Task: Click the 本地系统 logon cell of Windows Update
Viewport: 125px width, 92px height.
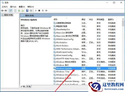Action: coord(112,68)
